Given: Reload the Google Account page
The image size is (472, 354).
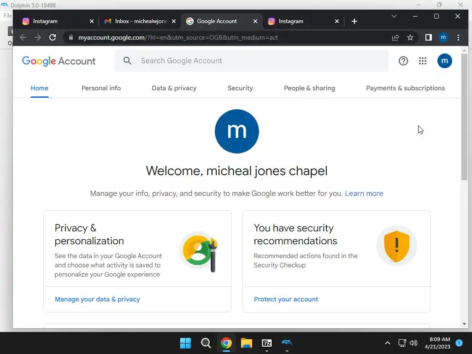Looking at the screenshot, I should (x=53, y=37).
